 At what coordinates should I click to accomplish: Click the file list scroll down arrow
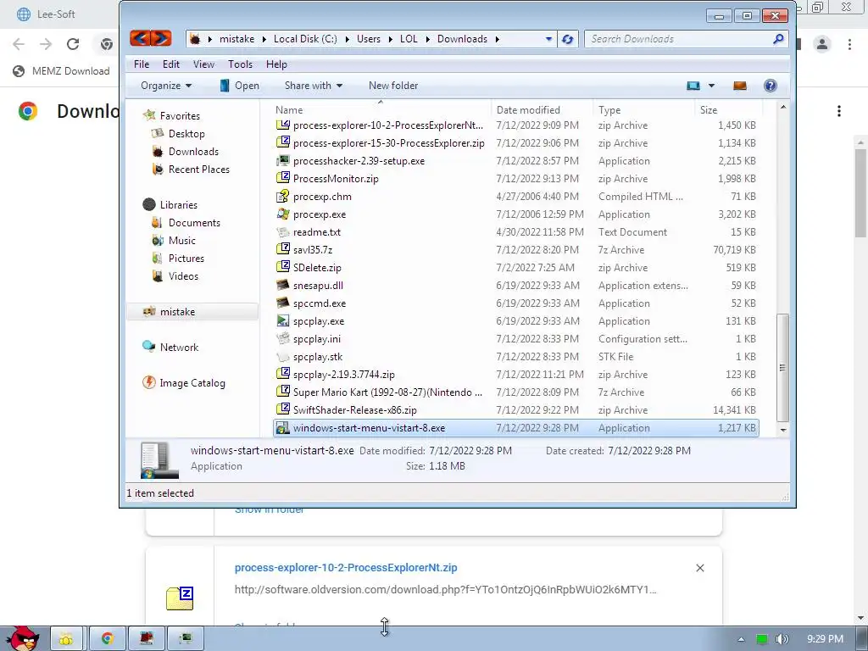(x=782, y=430)
